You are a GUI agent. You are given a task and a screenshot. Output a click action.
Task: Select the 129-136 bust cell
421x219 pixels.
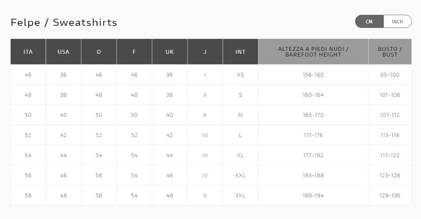[390, 195]
